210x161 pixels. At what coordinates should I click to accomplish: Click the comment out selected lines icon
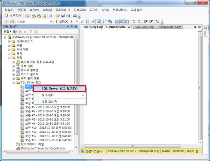(x=134, y=21)
